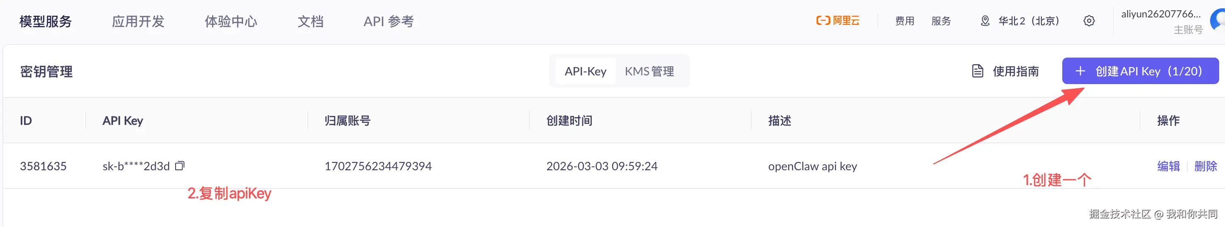This screenshot has height=227, width=1225.
Task: Click 创建 API Key button
Action: click(x=1140, y=71)
